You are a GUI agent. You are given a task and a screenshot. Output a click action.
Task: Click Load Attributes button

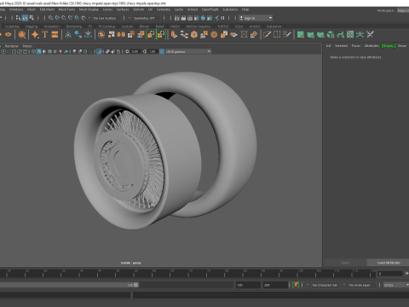click(389, 263)
